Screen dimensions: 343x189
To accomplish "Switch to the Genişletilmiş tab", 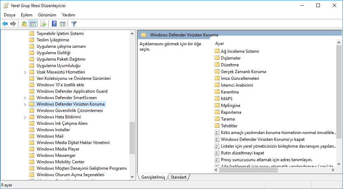I will click(153, 177).
